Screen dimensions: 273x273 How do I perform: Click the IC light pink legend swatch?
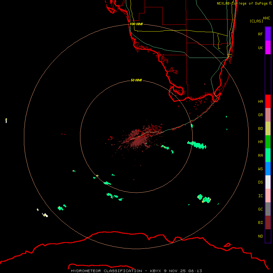click(x=268, y=196)
